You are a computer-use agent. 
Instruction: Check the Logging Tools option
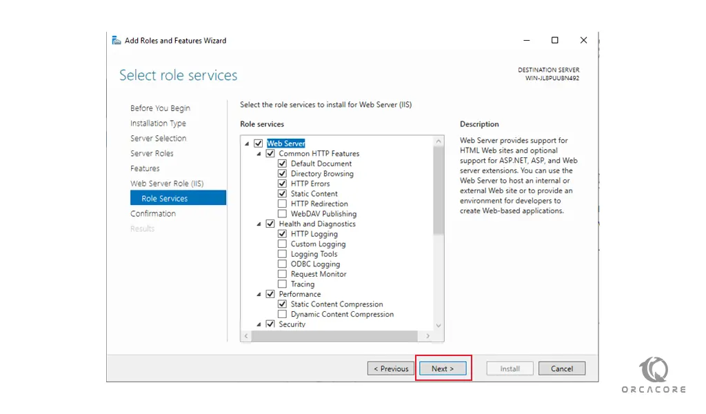tap(282, 254)
